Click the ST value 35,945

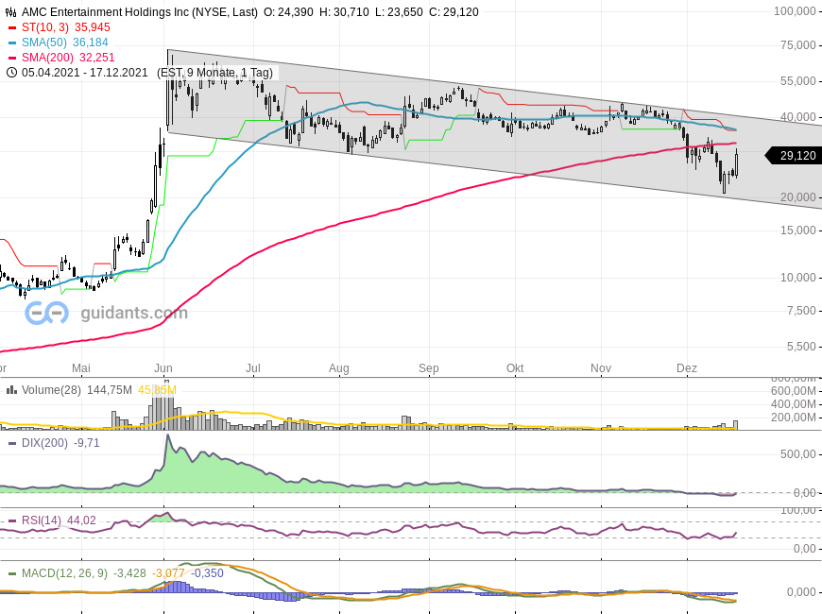[x=93, y=27]
